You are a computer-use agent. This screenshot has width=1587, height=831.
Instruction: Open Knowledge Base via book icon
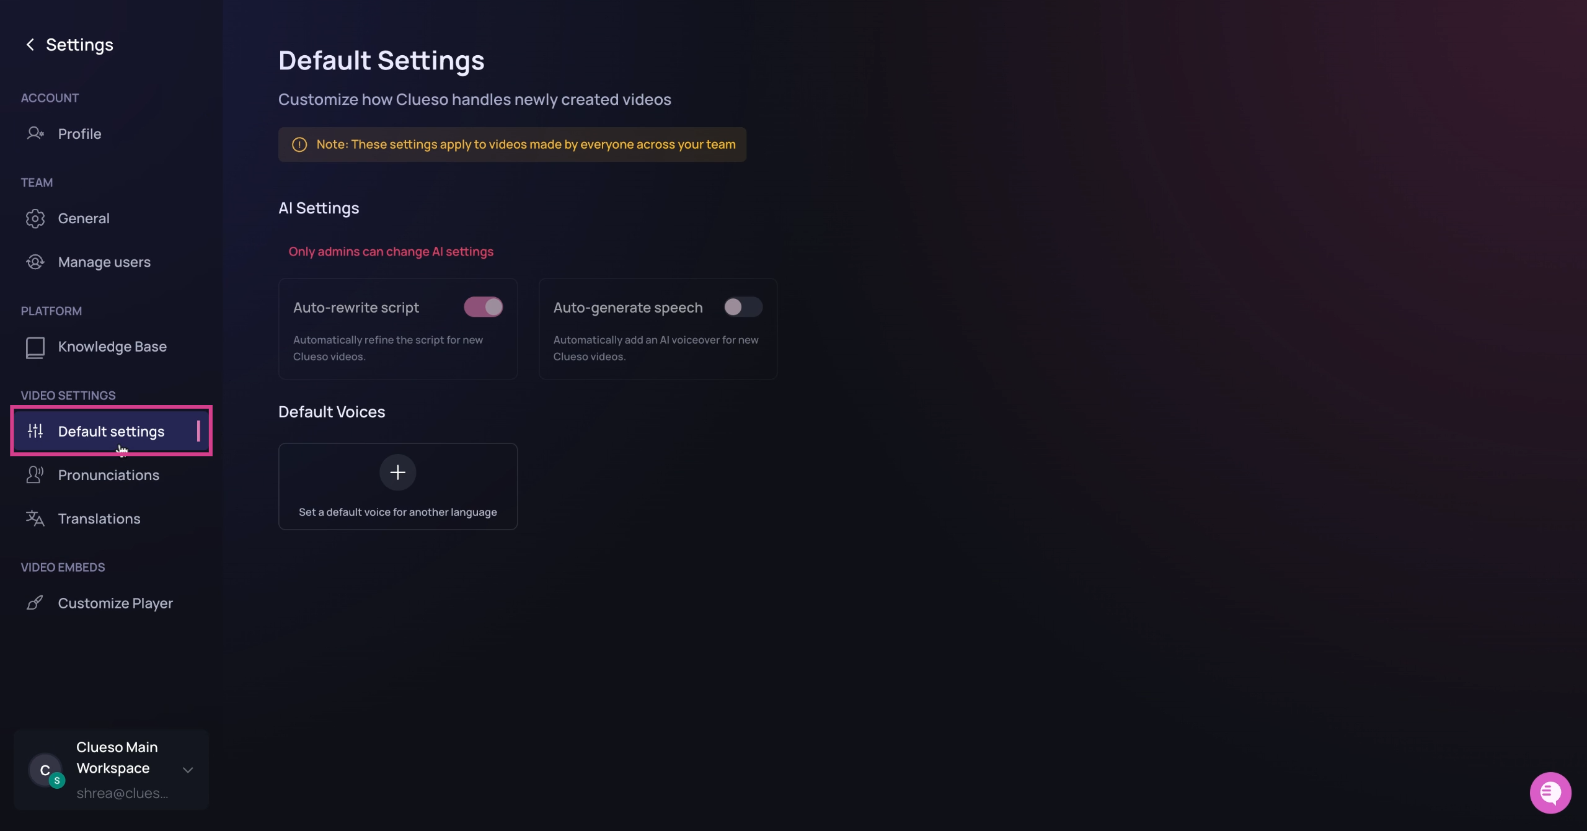pyautogui.click(x=35, y=347)
